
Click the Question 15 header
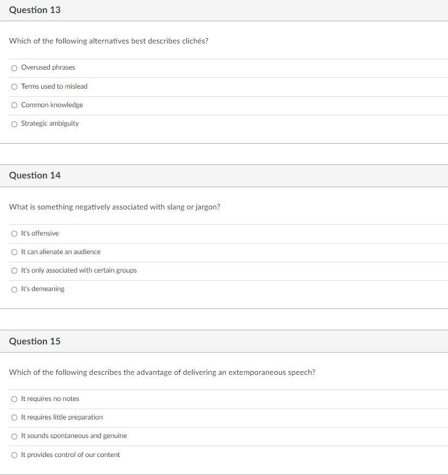[35, 341]
